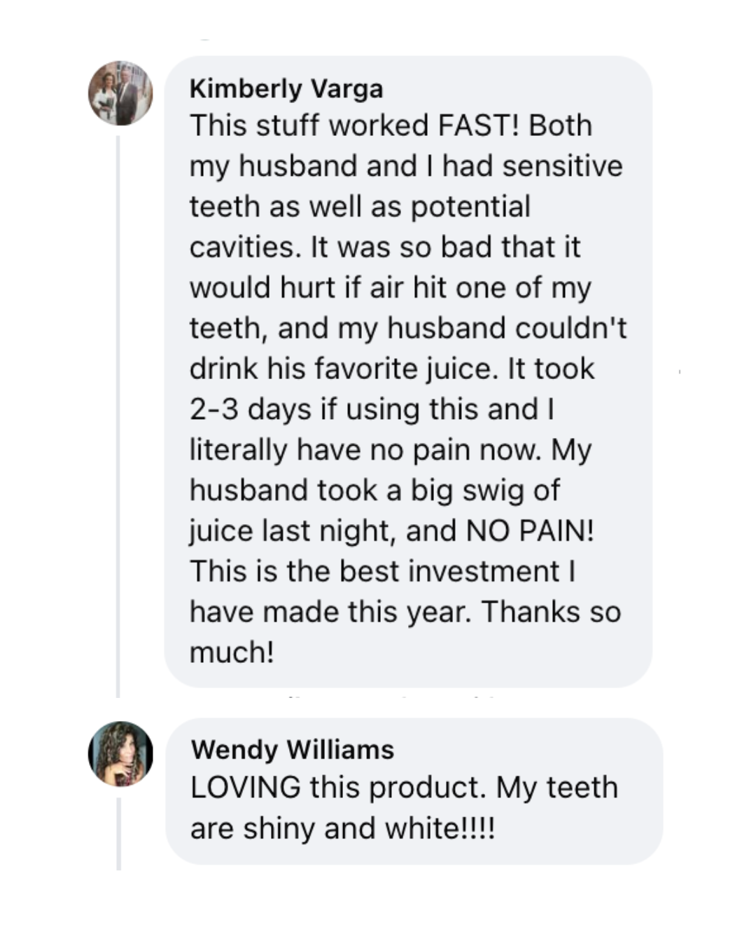Click the word FAST! in Kimberly's comment
Viewport: 756px width, 946px height.
click(x=479, y=125)
